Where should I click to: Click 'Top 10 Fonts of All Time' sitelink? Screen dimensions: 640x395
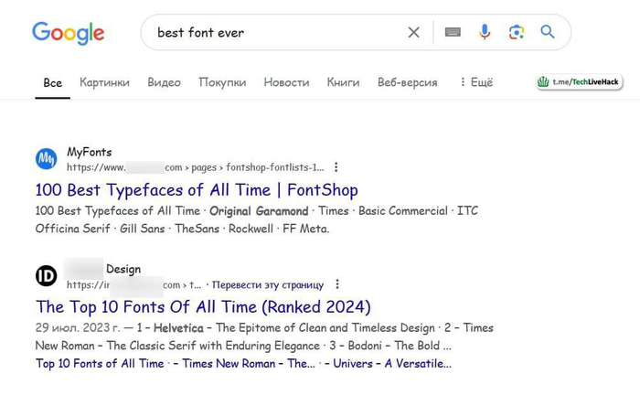[100, 364]
